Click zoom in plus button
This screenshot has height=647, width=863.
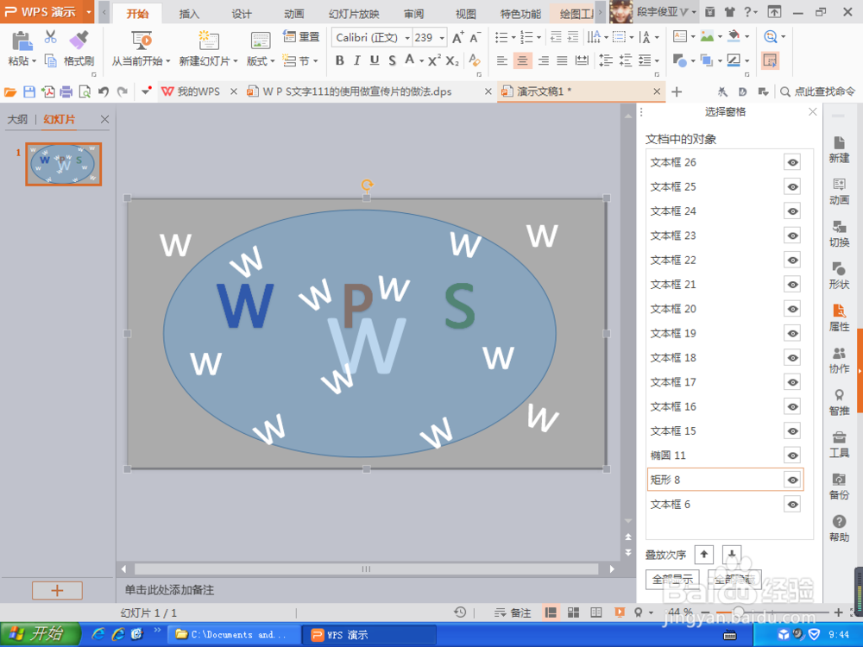coord(838,612)
